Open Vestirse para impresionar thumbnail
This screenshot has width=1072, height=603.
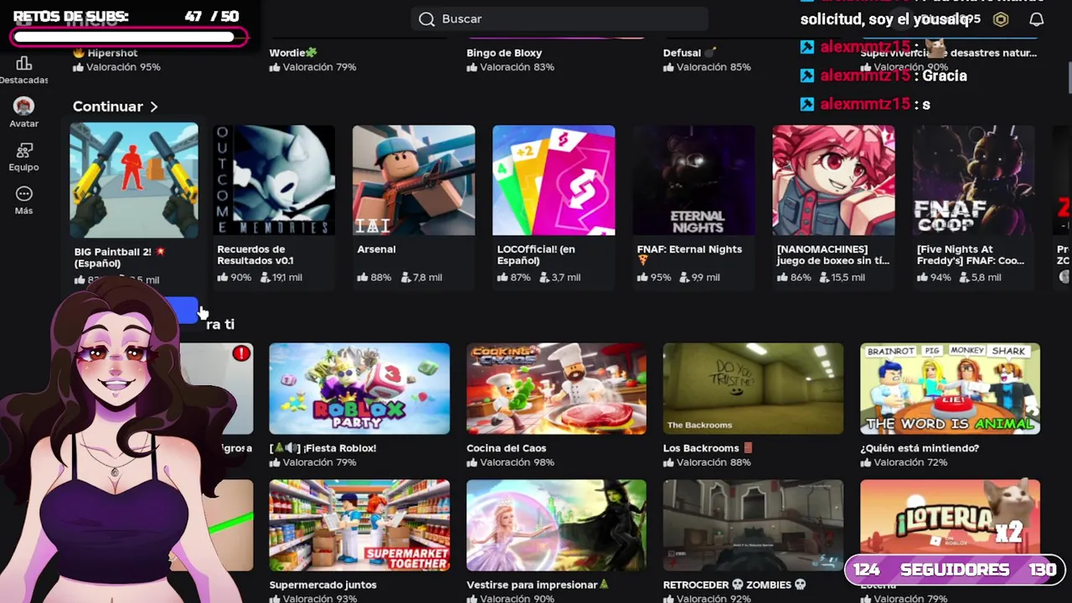tap(556, 525)
